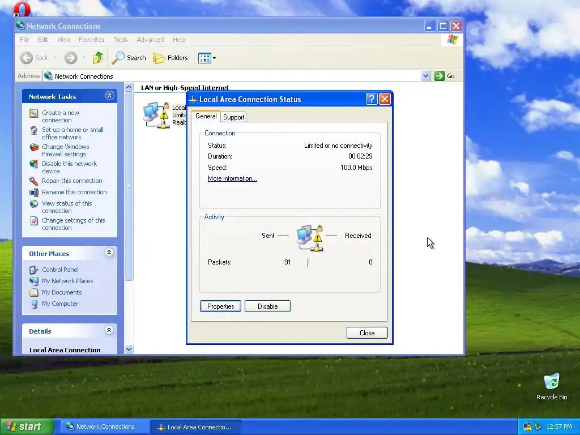Image resolution: width=580 pixels, height=435 pixels.
Task: Open the Advanced menu
Action: coord(150,40)
